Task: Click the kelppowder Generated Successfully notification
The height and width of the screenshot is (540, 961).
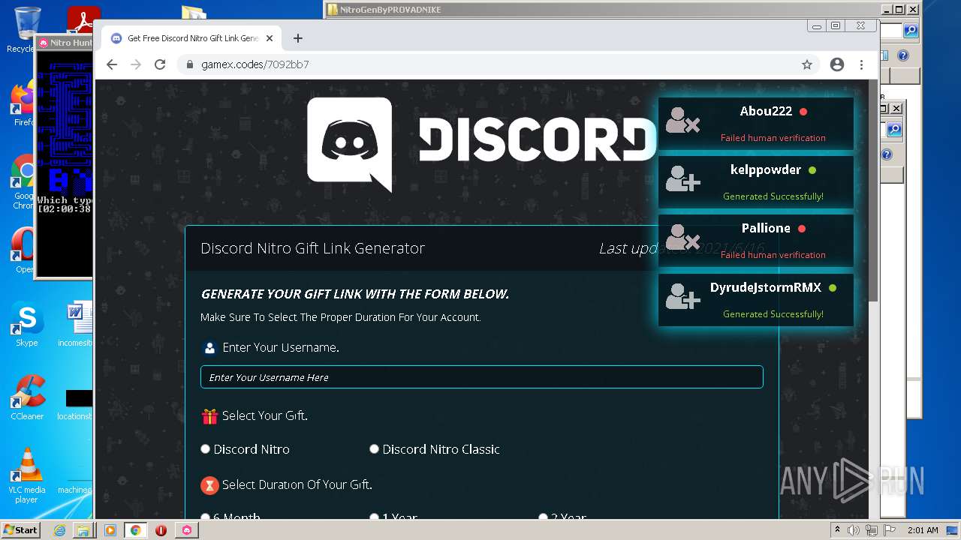Action: click(x=756, y=181)
